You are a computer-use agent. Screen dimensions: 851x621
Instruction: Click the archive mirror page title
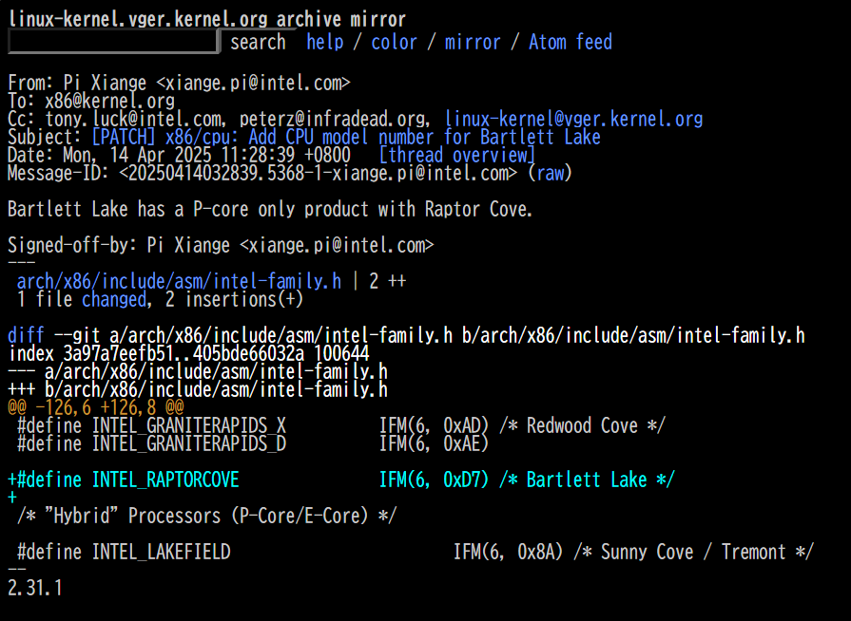click(207, 19)
